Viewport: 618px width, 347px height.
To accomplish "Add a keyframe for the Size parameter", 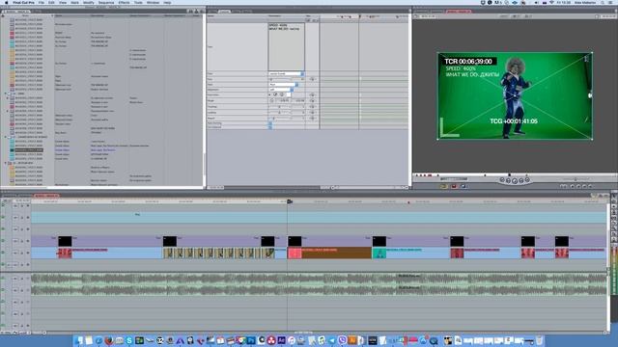I will tap(312, 79).
